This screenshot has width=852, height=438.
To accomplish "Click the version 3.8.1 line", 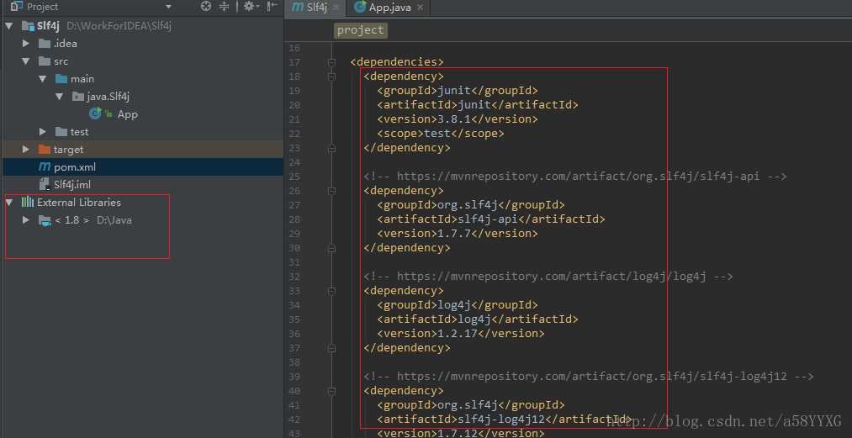I will (458, 119).
